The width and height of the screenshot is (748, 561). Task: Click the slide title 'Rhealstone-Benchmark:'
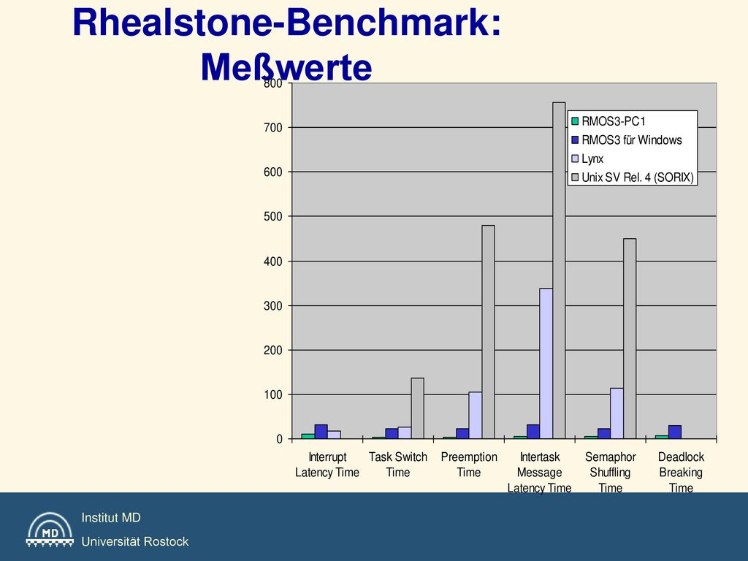tap(286, 23)
